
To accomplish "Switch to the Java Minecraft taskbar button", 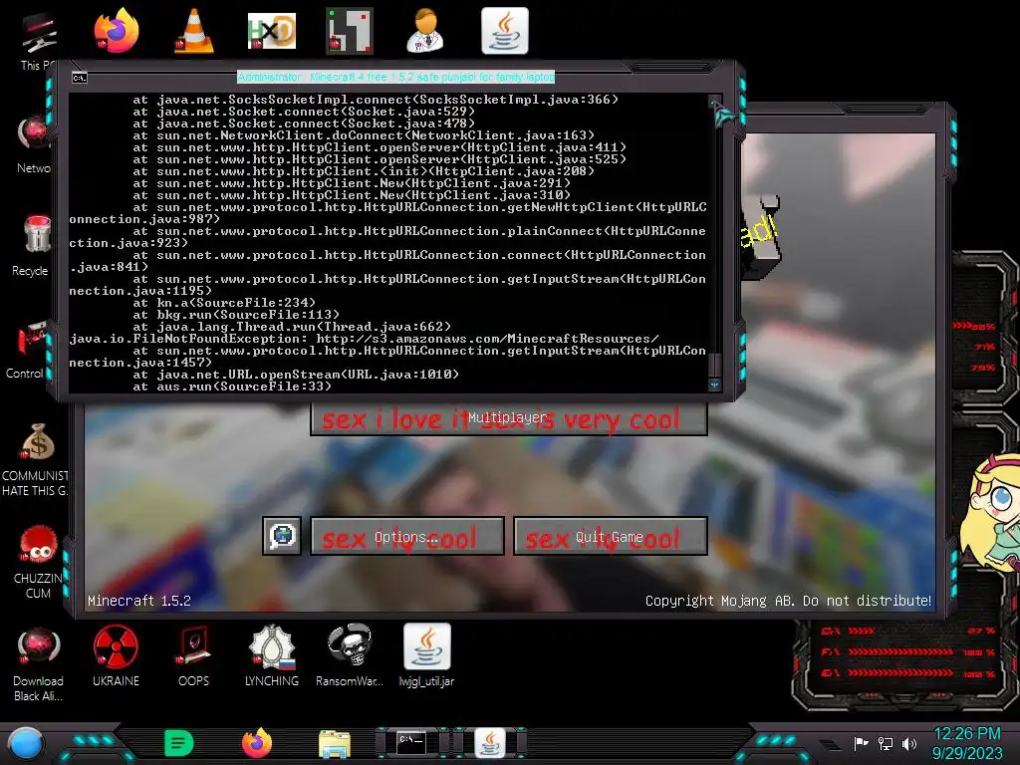I will coord(490,743).
